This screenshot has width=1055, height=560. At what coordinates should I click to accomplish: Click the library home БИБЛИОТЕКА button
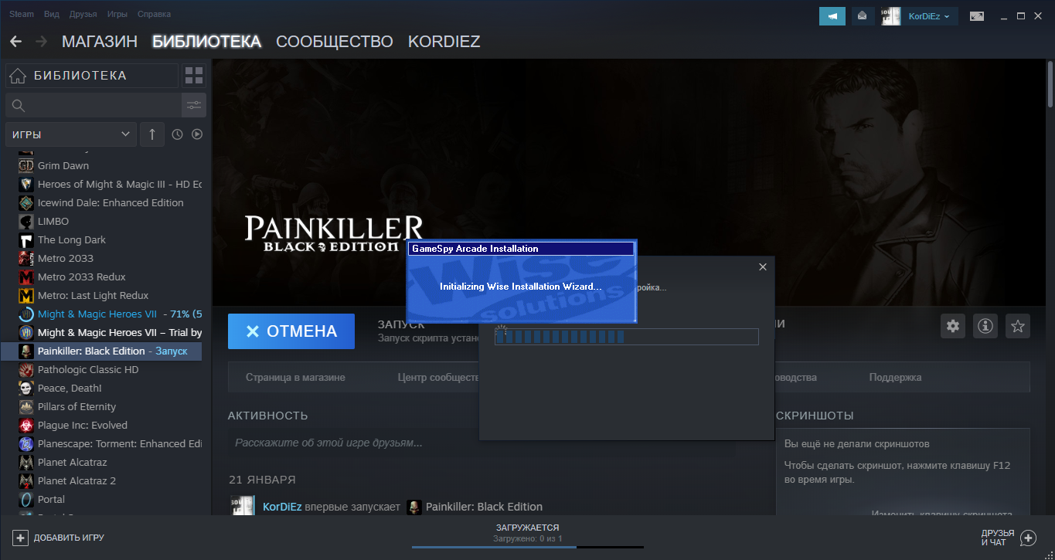92,76
